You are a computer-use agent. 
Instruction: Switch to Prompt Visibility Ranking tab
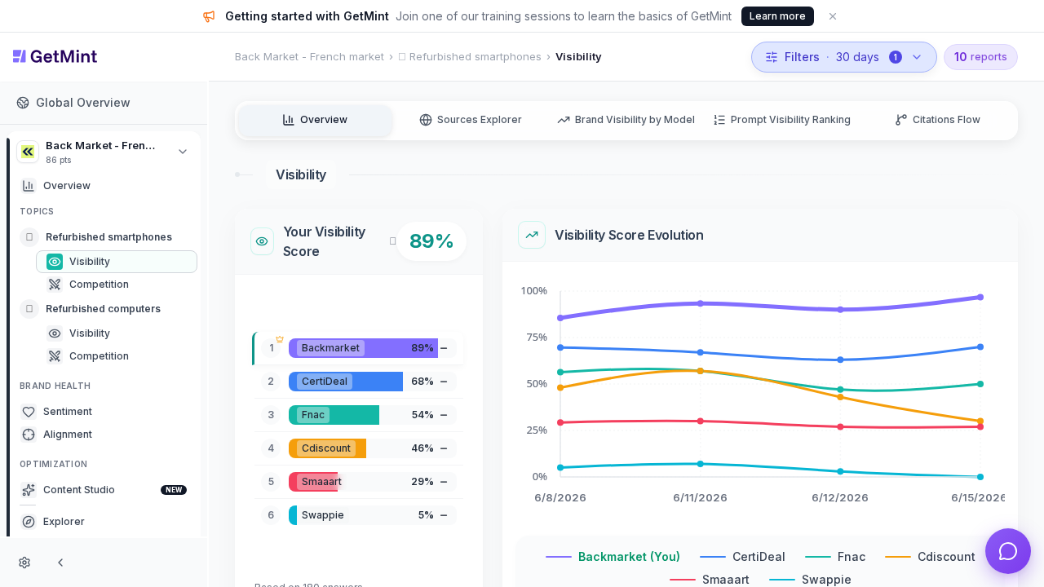tap(781, 120)
